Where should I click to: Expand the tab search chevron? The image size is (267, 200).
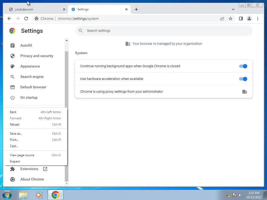click(x=233, y=9)
